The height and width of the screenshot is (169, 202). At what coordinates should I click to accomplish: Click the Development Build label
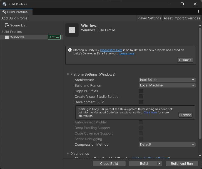coord(89,102)
